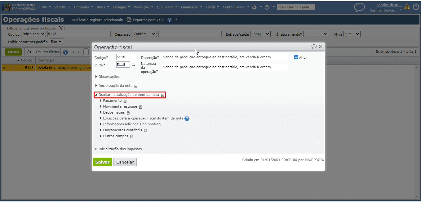The image size is (421, 202).
Task: Open the É faturamento? dropdown
Action: [x=316, y=34]
